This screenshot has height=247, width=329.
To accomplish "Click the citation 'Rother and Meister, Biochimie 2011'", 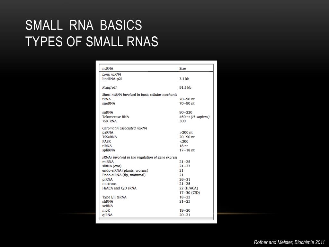I will (x=289, y=242).
